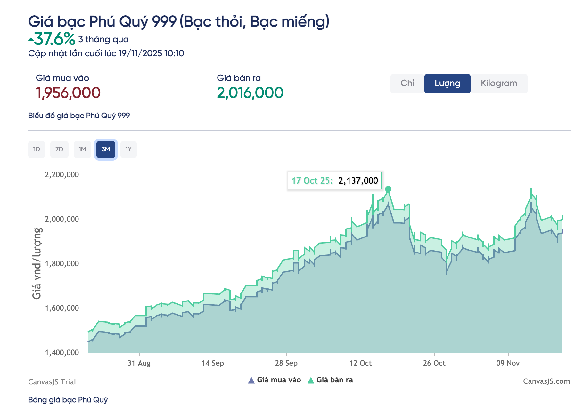Switch price unit to Kilogram

click(x=498, y=84)
